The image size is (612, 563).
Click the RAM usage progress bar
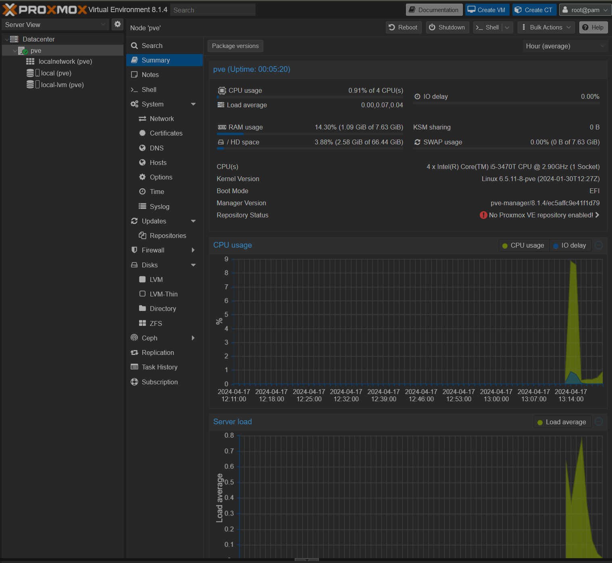click(x=310, y=134)
